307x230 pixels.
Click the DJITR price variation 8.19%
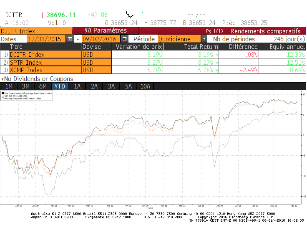pos(154,54)
